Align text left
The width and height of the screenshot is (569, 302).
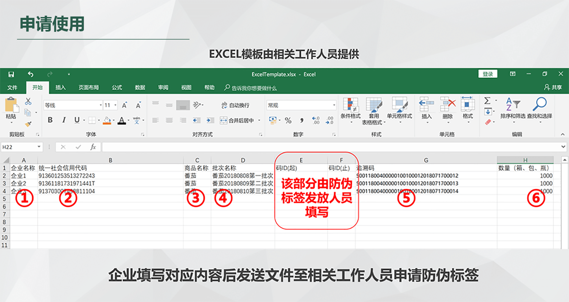[155, 120]
